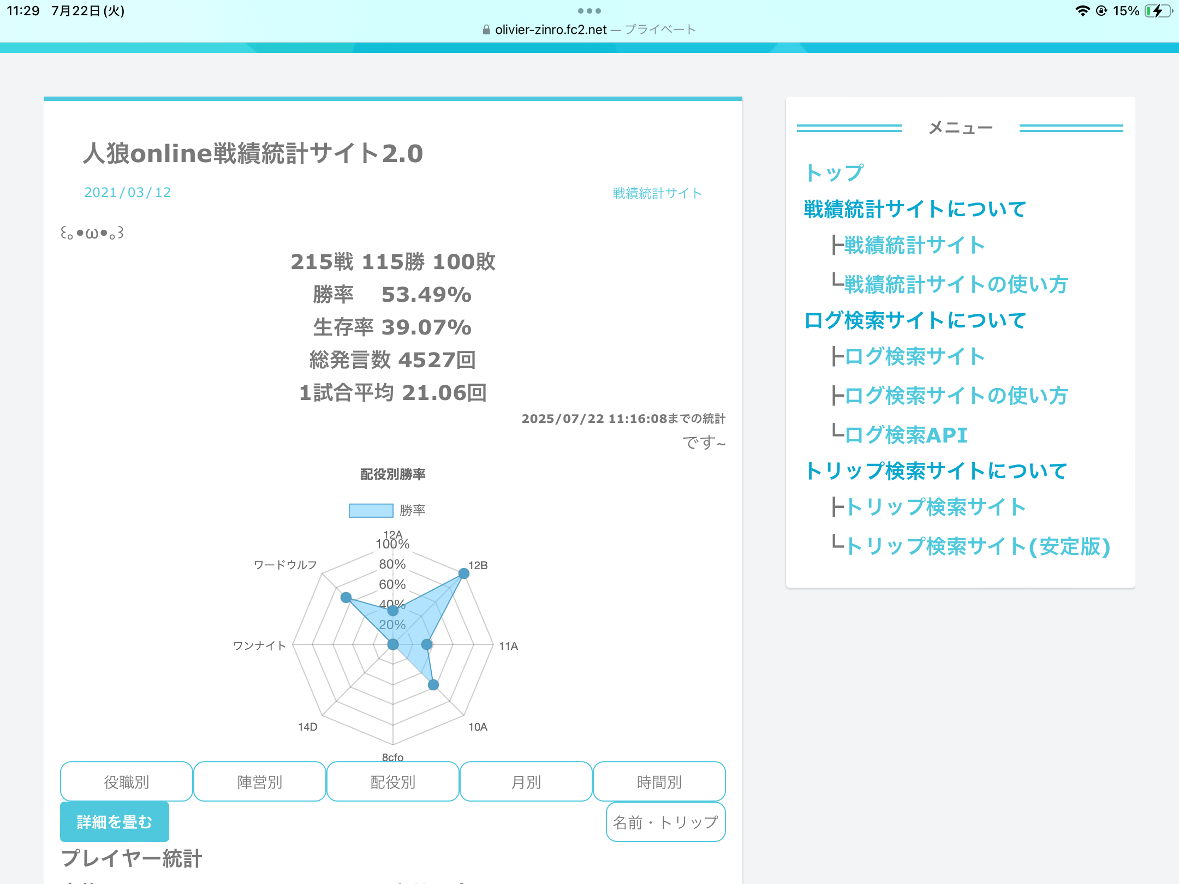Tap the three-dots multitasking icon at top
This screenshot has height=884, width=1179.
pos(589,11)
